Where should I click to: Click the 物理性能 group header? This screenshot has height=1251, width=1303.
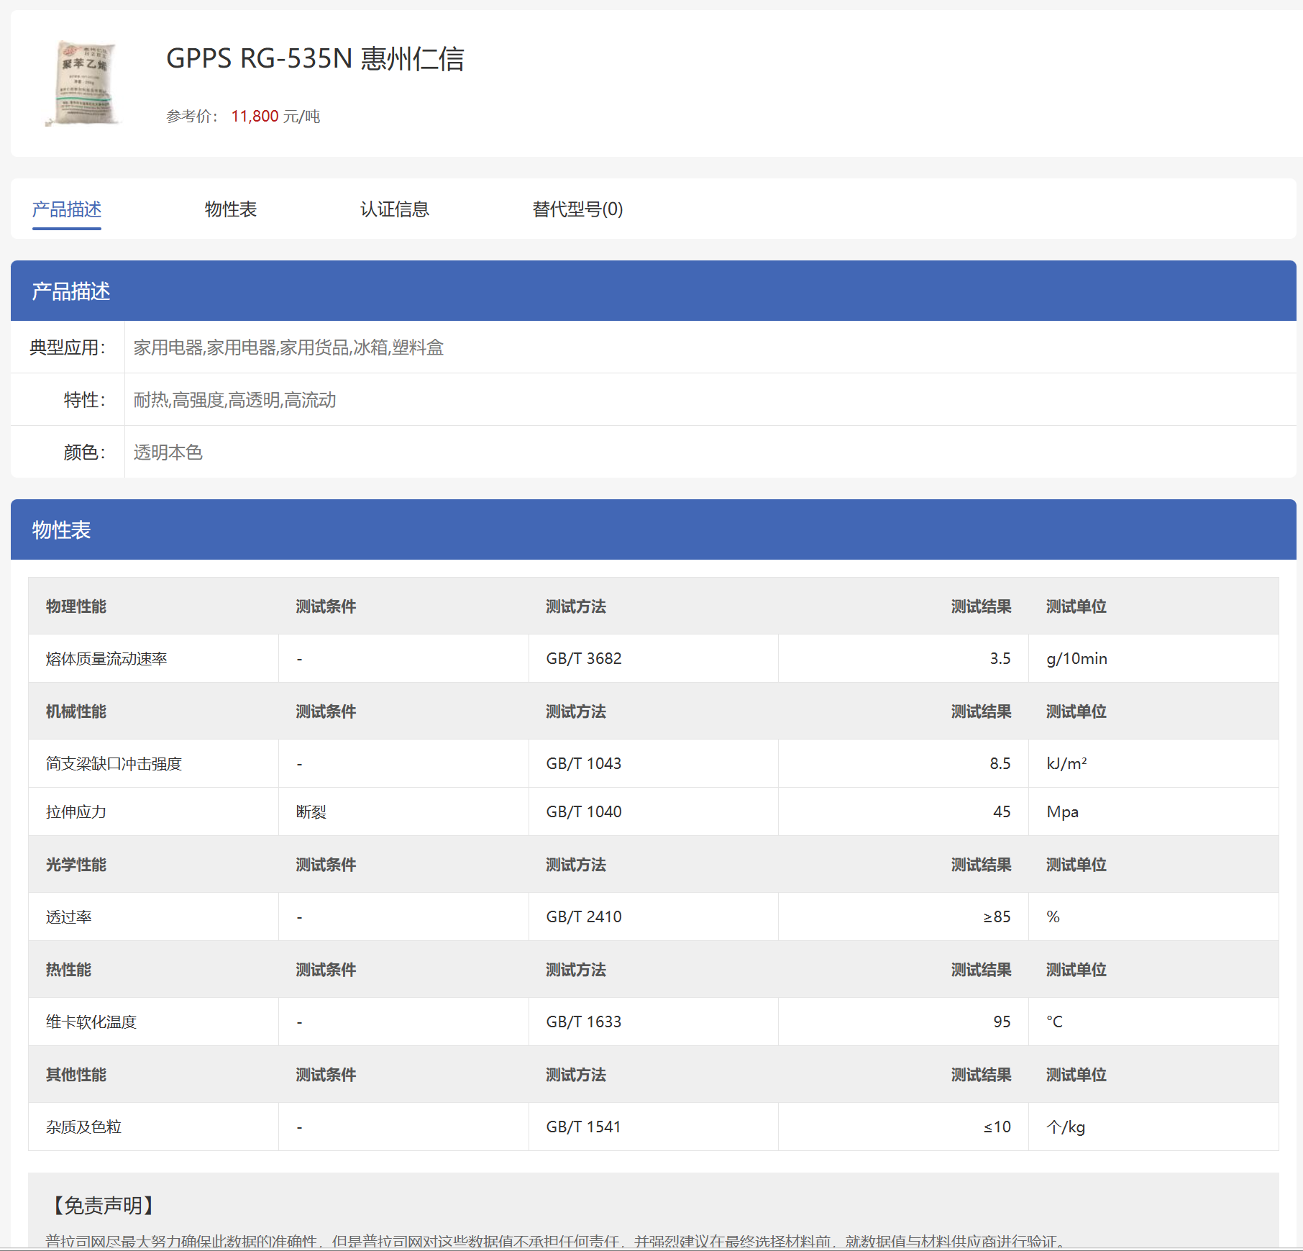click(76, 606)
